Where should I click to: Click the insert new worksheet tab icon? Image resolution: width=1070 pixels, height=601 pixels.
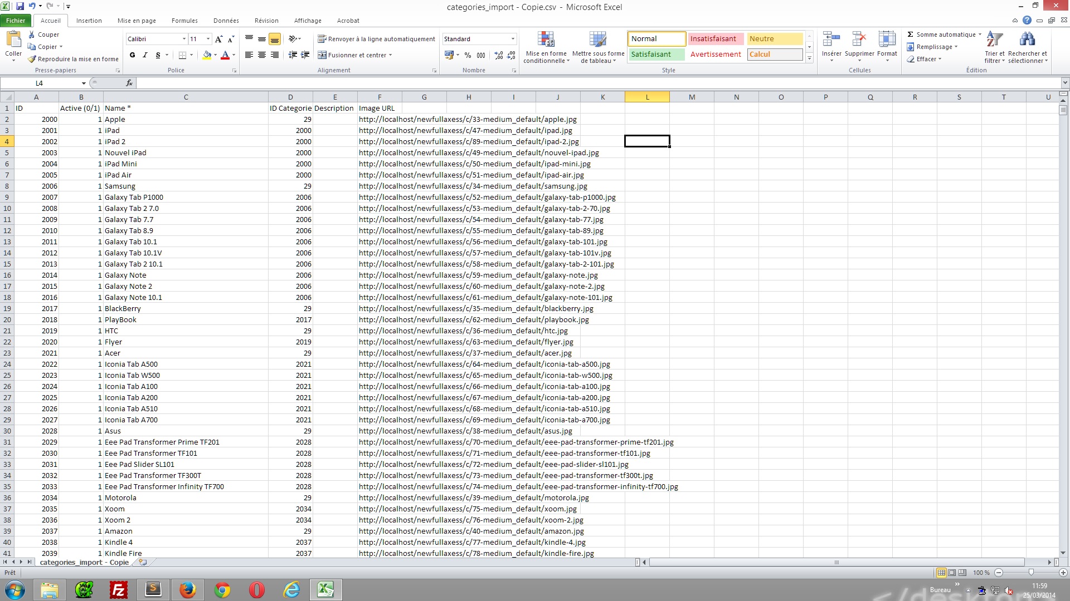pos(143,562)
